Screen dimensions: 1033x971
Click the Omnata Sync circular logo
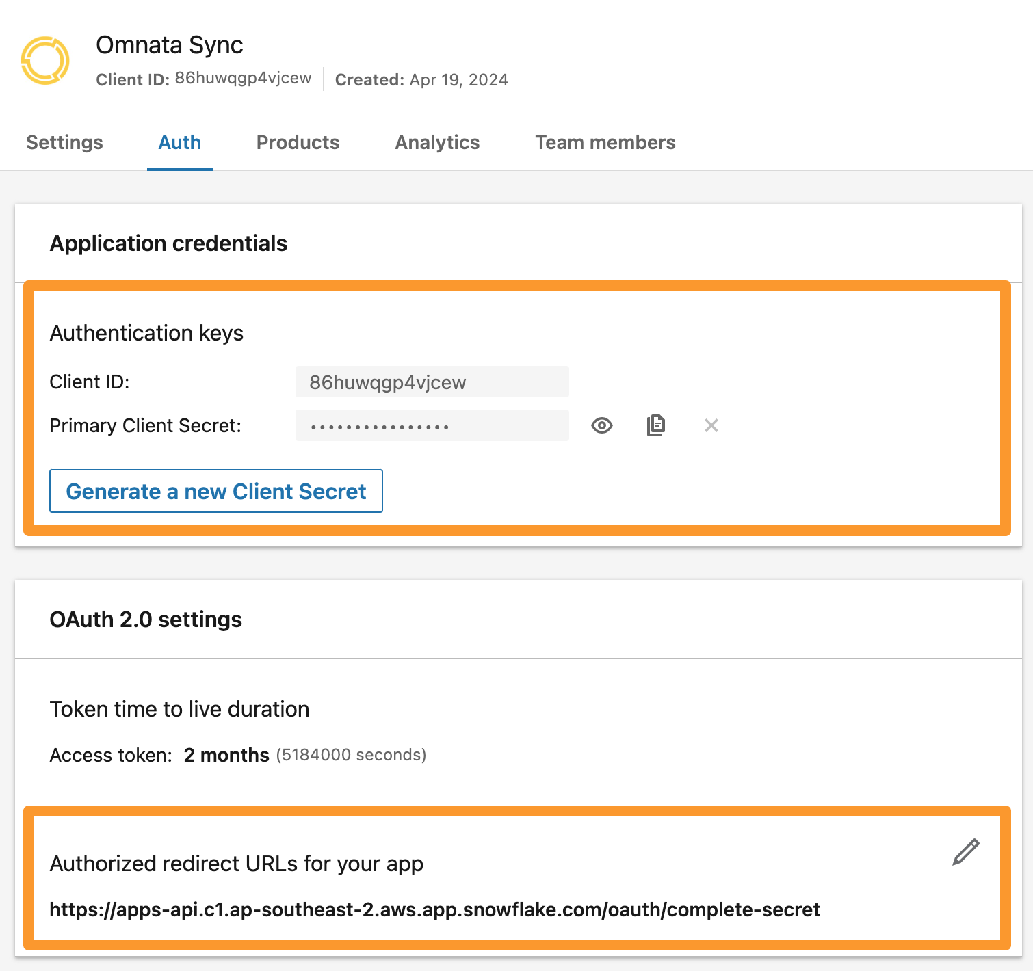(x=45, y=61)
